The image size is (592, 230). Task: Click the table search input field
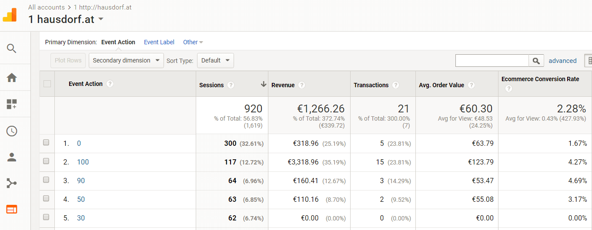click(492, 61)
